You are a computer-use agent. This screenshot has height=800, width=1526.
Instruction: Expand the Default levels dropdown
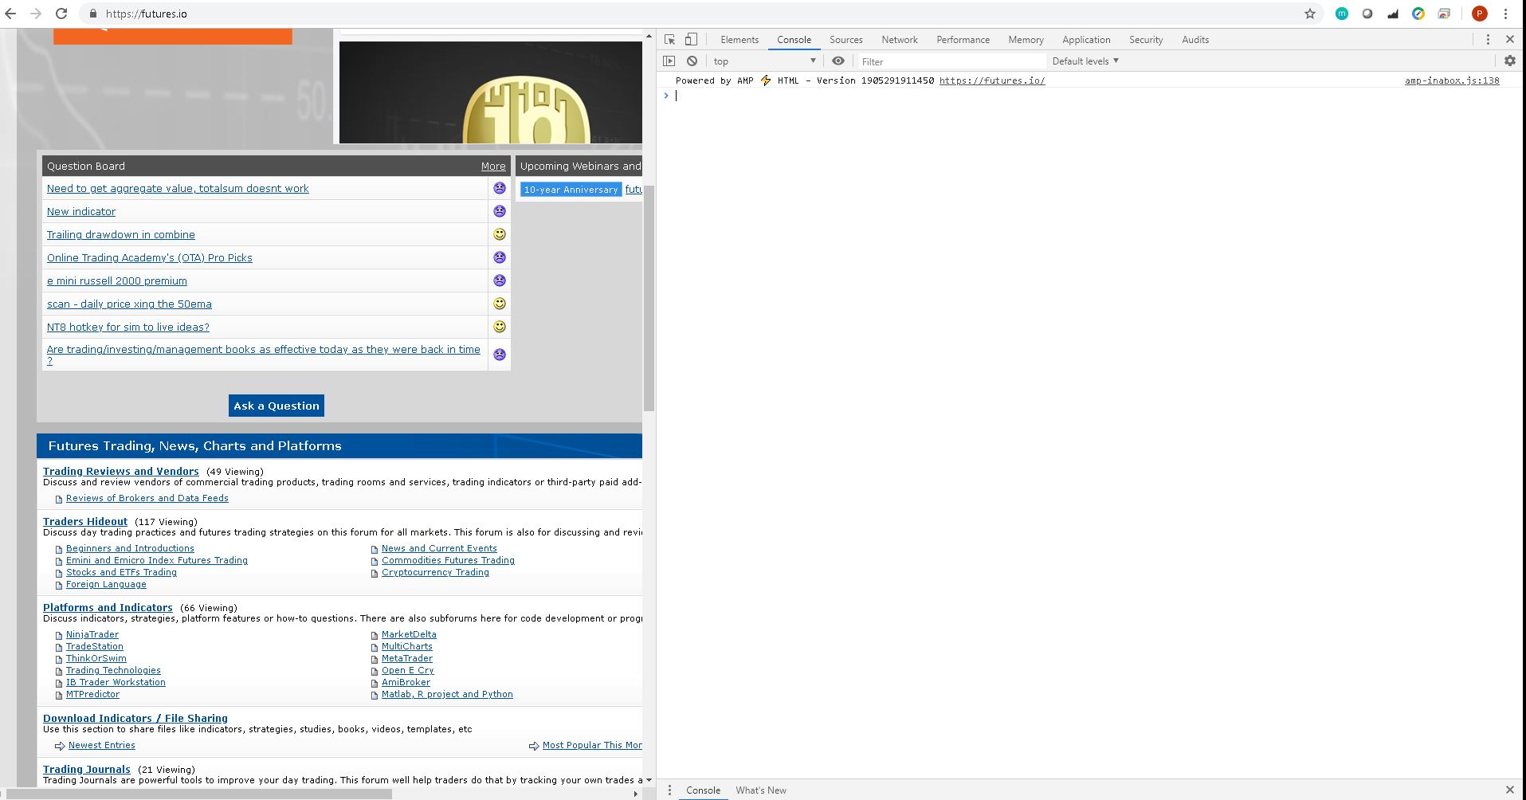tap(1085, 61)
